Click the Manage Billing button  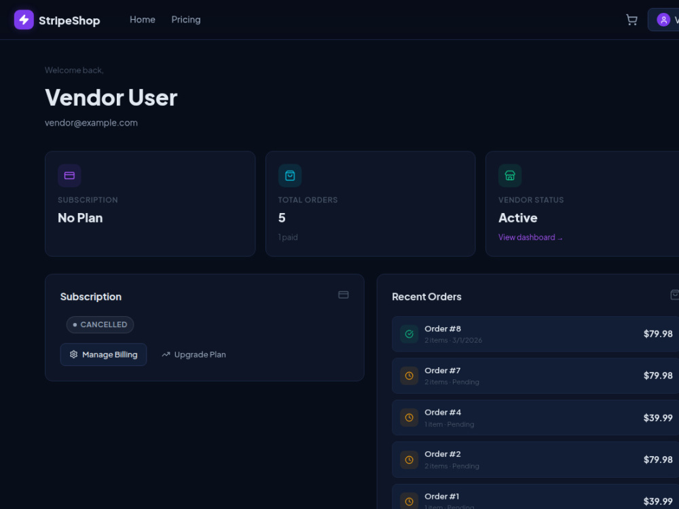[103, 354]
